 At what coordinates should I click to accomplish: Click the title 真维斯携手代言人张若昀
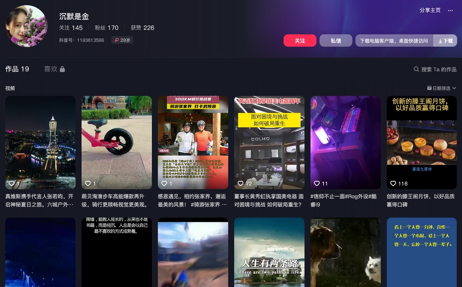[x=39, y=200]
